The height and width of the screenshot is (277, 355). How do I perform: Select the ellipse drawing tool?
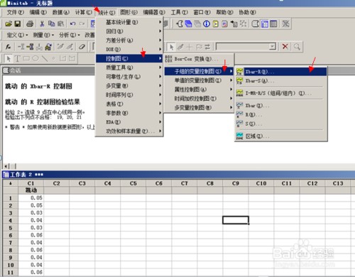35,58
